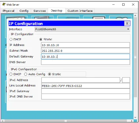Click the IP Address field showing 10.10.10.10
Image resolution: width=139 pixels, height=123 pixels.
coord(85,45)
